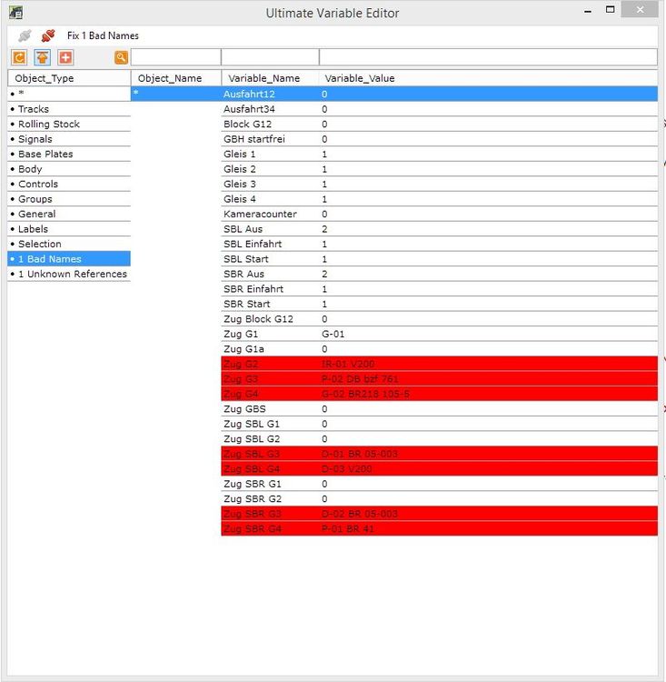Sort by Variable_Value column header
The image size is (666, 682).
488,78
